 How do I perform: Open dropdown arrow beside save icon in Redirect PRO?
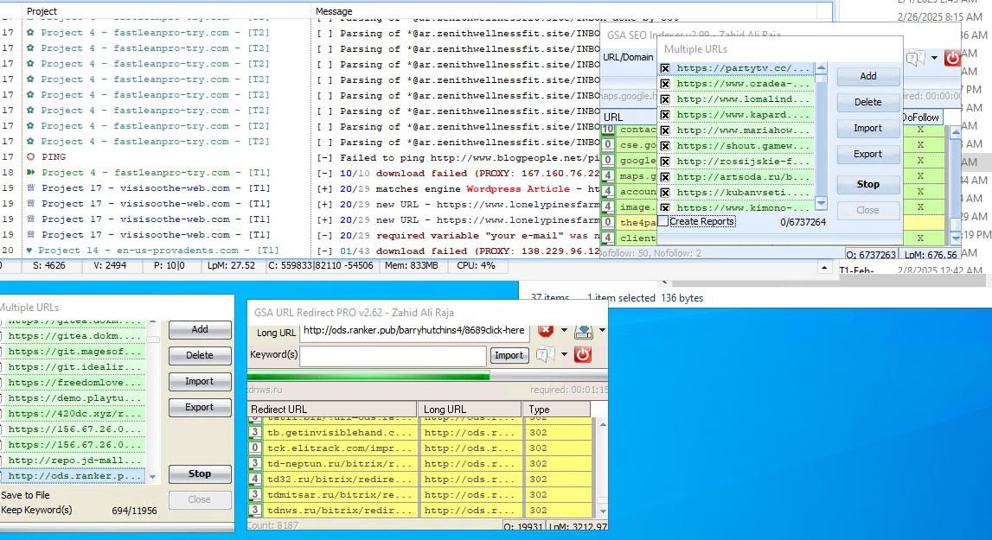(x=602, y=330)
